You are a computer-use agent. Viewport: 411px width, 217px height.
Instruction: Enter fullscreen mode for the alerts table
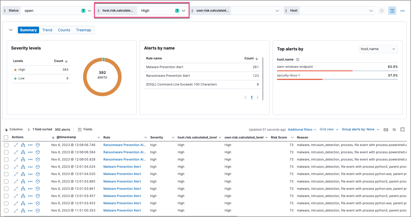[x=402, y=130]
